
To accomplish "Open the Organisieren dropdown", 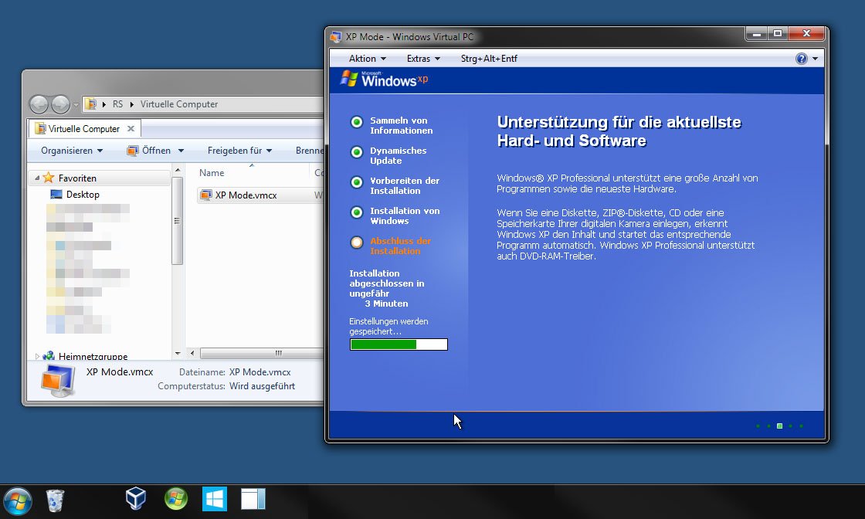I will [72, 151].
